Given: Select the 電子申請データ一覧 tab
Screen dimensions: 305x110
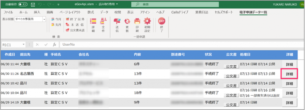Looking at the screenshot, I should (253, 12).
